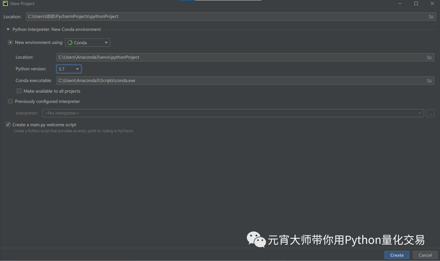Open the No interpreter dropdown
This screenshot has height=261, width=440.
tap(233, 113)
